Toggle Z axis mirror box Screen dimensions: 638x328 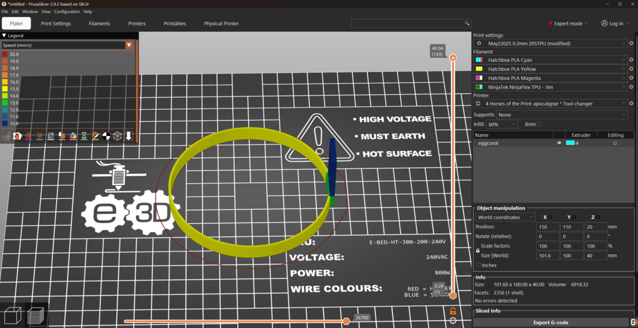click(598, 217)
